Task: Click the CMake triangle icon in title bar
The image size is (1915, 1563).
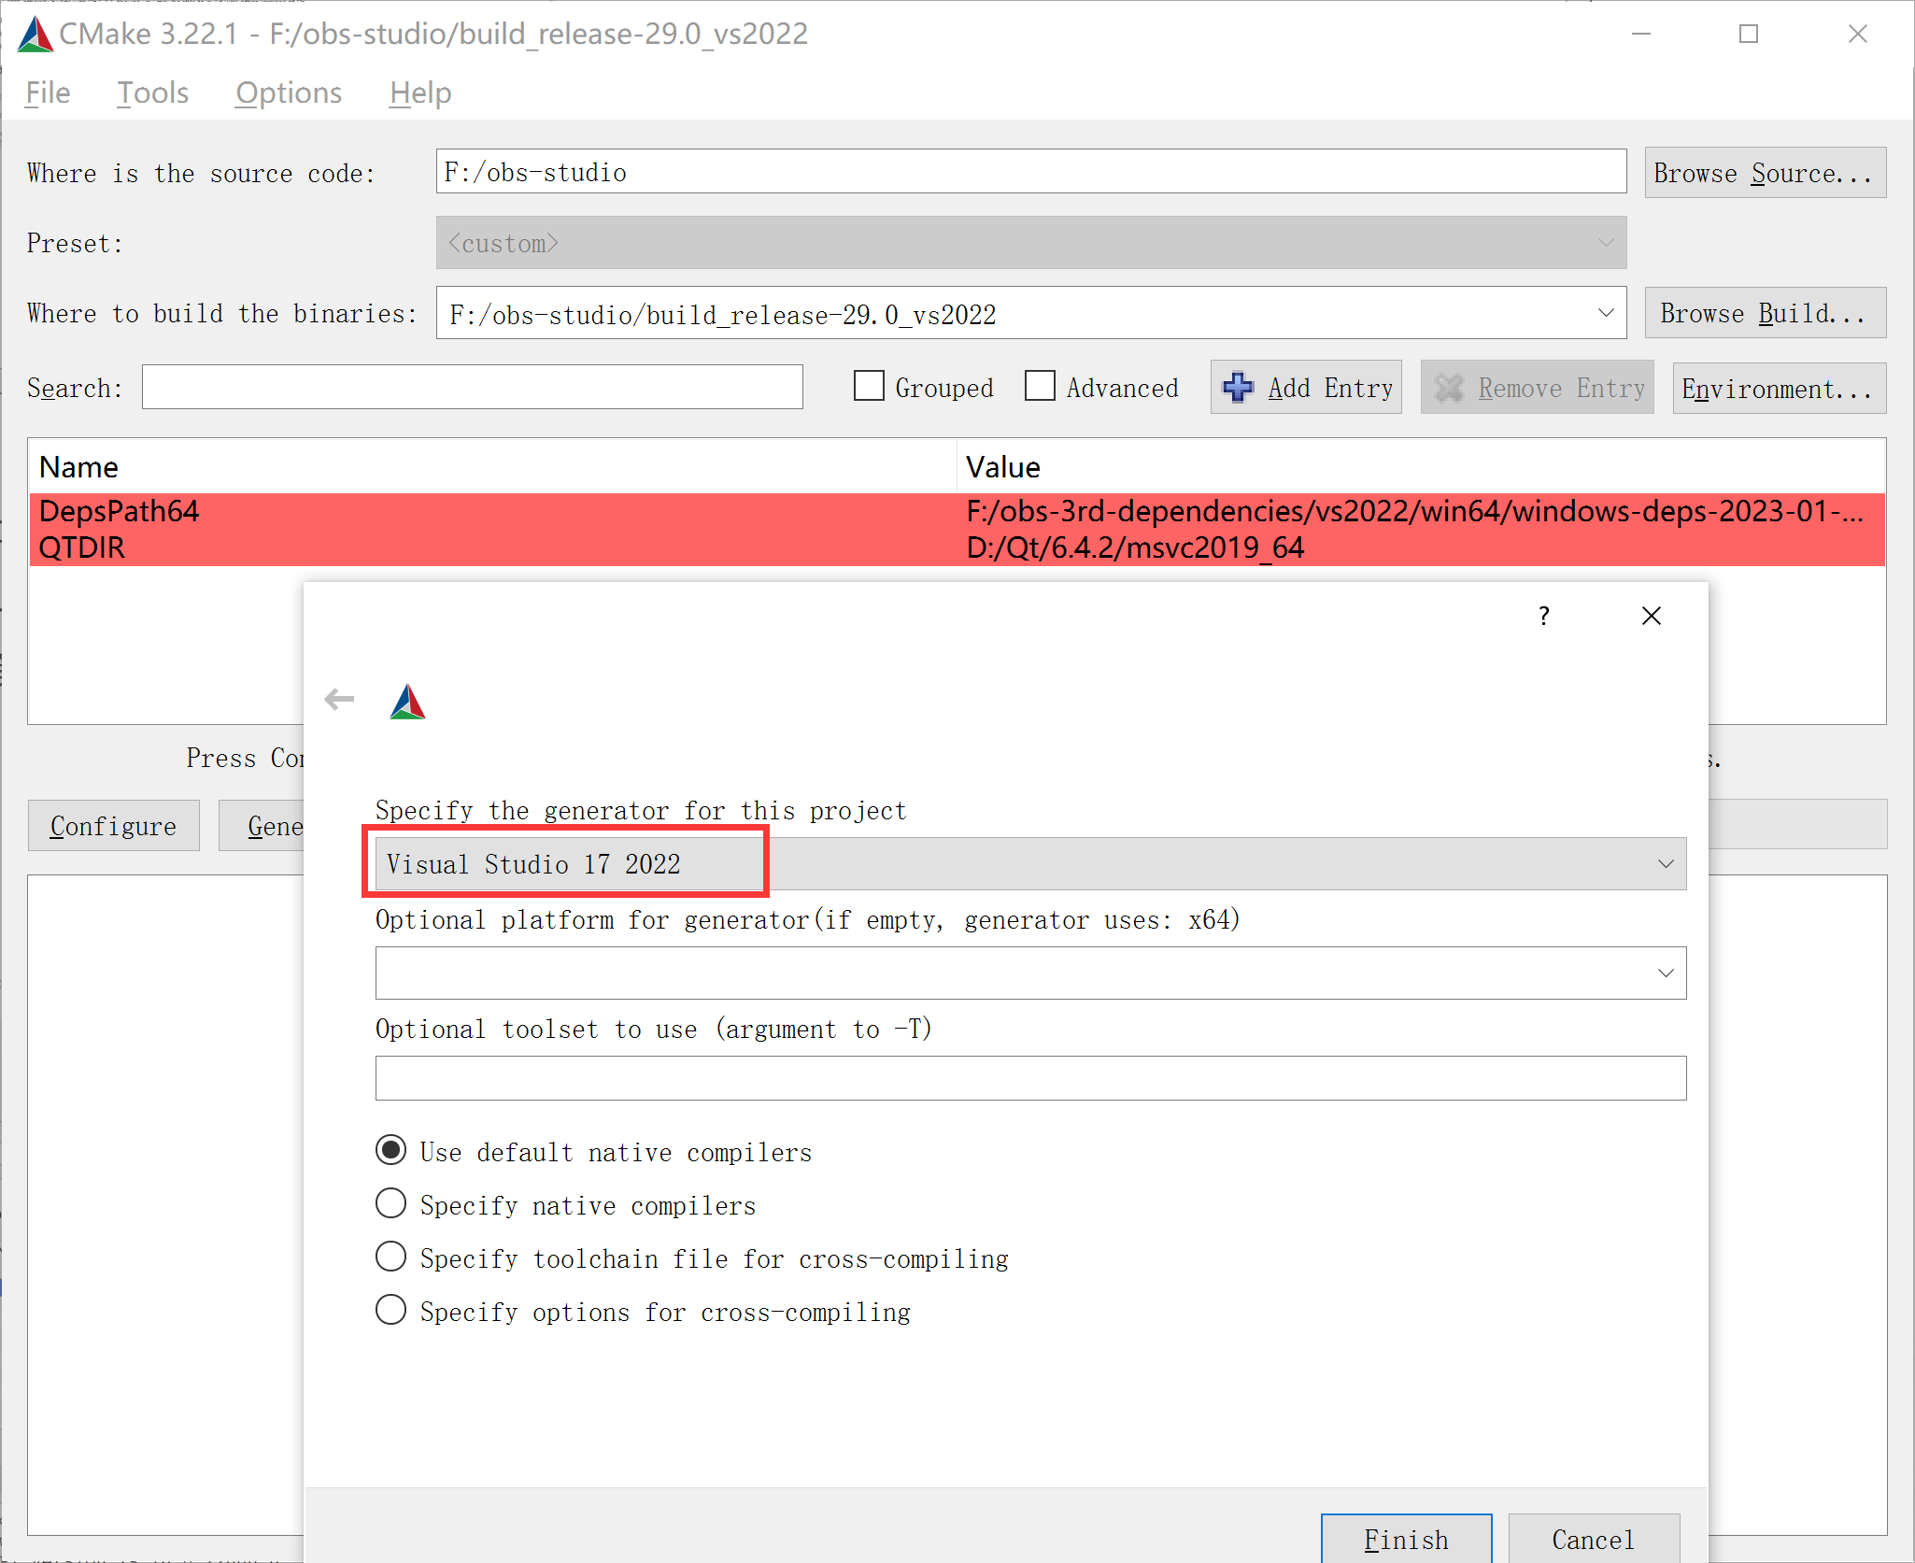Action: click(35, 35)
